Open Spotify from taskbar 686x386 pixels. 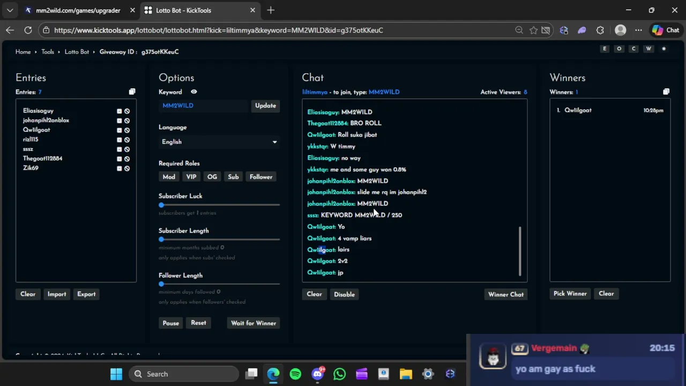tap(295, 374)
